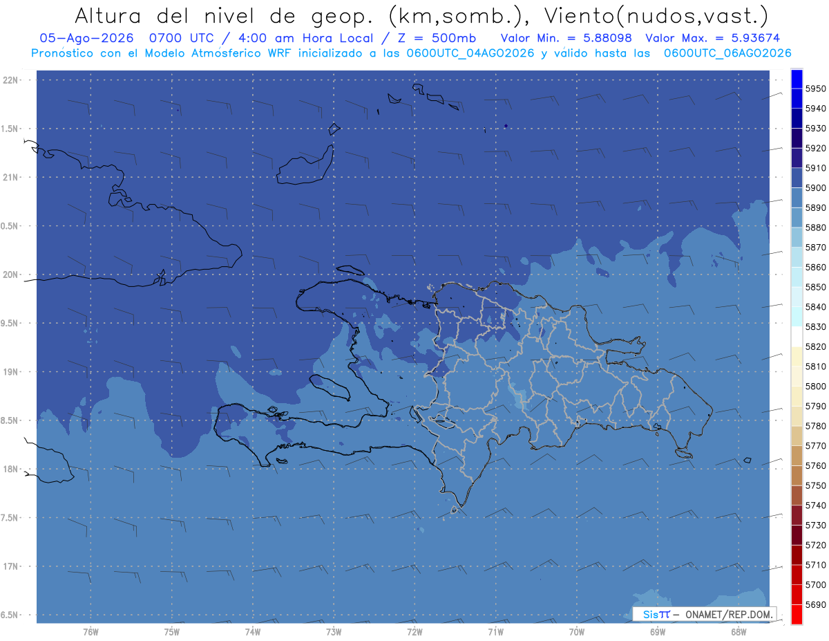829x641 pixels.
Task: Click the legend swatch between 5880 and 5870
Action: [x=796, y=237]
